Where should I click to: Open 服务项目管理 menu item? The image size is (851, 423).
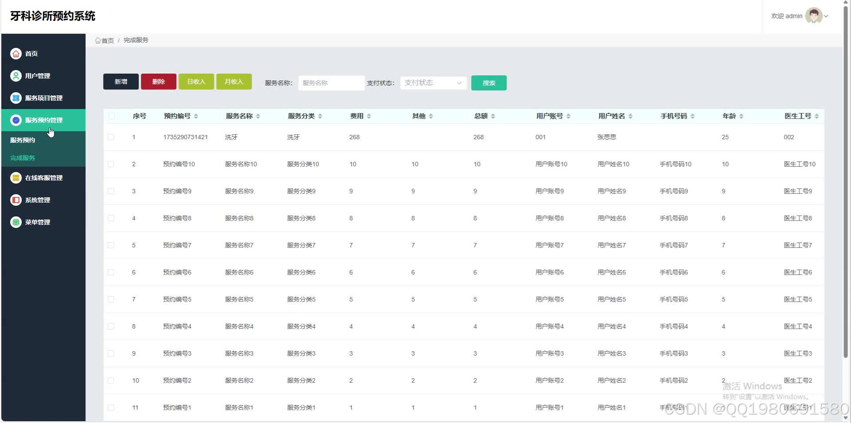point(43,98)
